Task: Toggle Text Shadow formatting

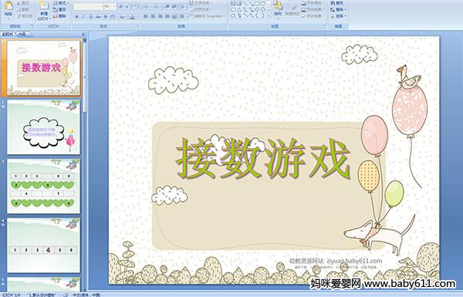Action: coord(106,17)
